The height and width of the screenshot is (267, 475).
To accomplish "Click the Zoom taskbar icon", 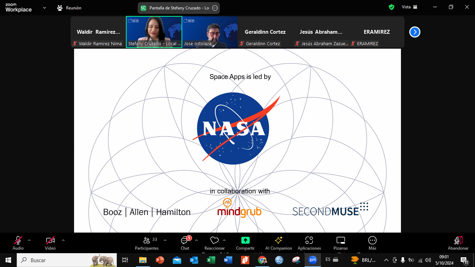I will (x=313, y=260).
